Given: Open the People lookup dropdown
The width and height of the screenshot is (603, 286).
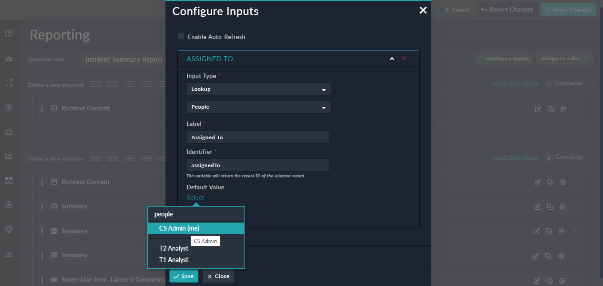Looking at the screenshot, I should pos(259,107).
